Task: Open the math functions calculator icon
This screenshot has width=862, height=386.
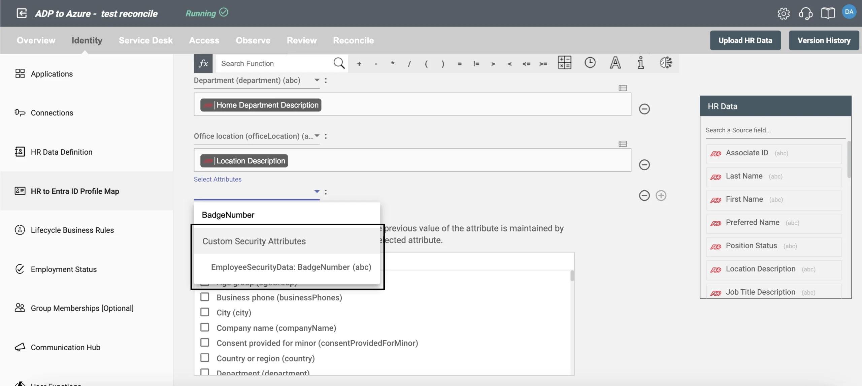Action: (564, 63)
